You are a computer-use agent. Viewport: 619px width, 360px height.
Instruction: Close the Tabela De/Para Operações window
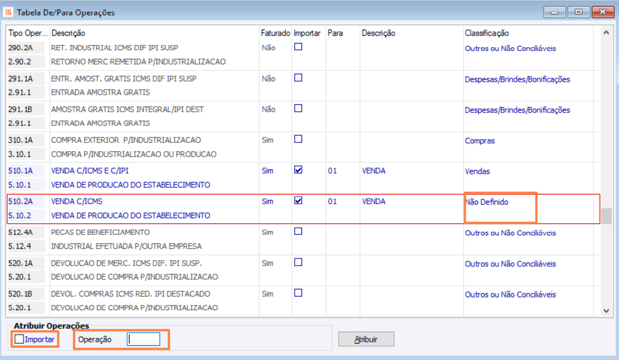click(603, 12)
